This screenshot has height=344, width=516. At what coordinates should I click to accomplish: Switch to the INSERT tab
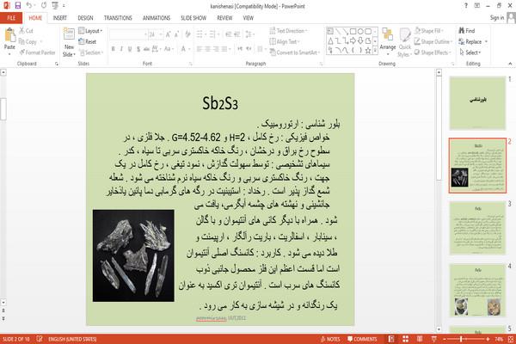59,18
